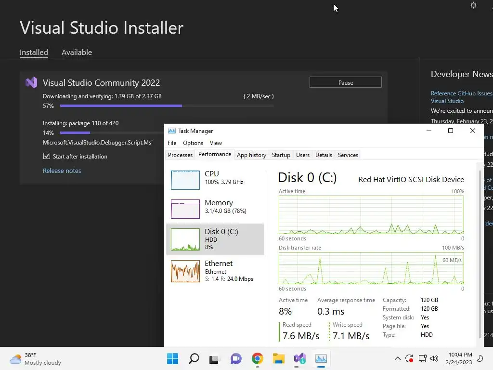The height and width of the screenshot is (370, 493).
Task: Click download progress bar at 57%
Action: [167, 106]
